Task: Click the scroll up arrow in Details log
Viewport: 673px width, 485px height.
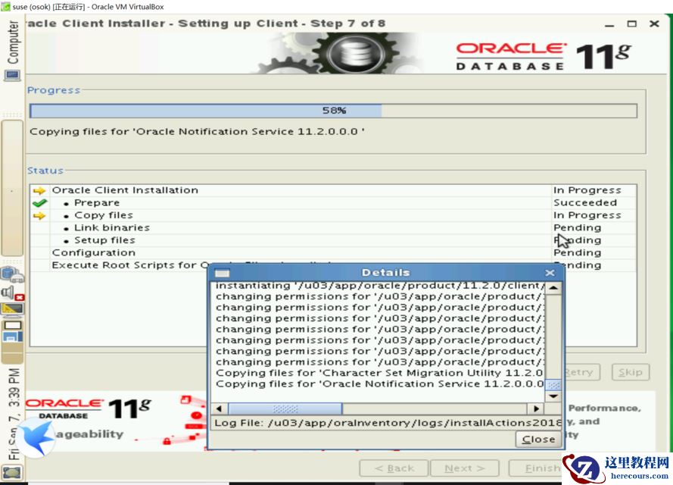Action: tap(553, 288)
